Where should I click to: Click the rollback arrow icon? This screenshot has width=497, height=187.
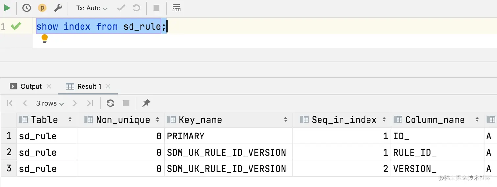pos(136,8)
